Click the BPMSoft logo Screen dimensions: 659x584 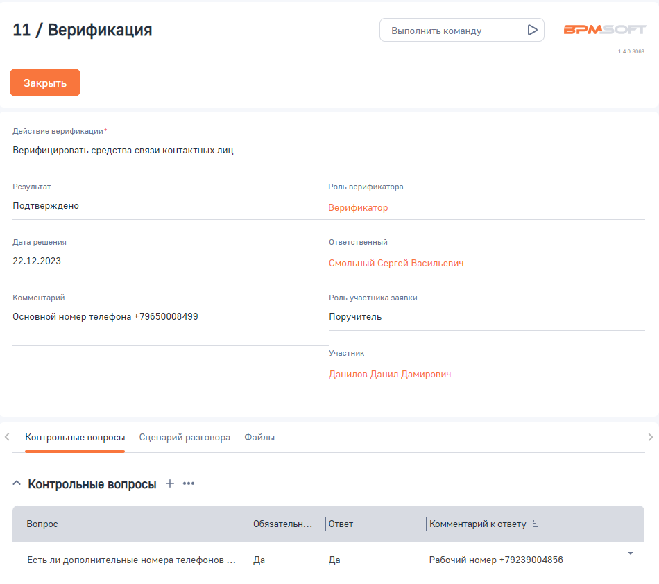(x=604, y=30)
